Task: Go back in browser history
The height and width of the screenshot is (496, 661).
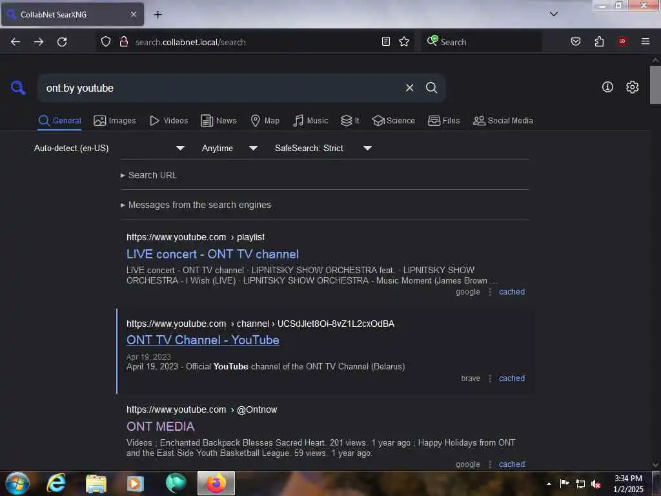Action: [x=15, y=42]
